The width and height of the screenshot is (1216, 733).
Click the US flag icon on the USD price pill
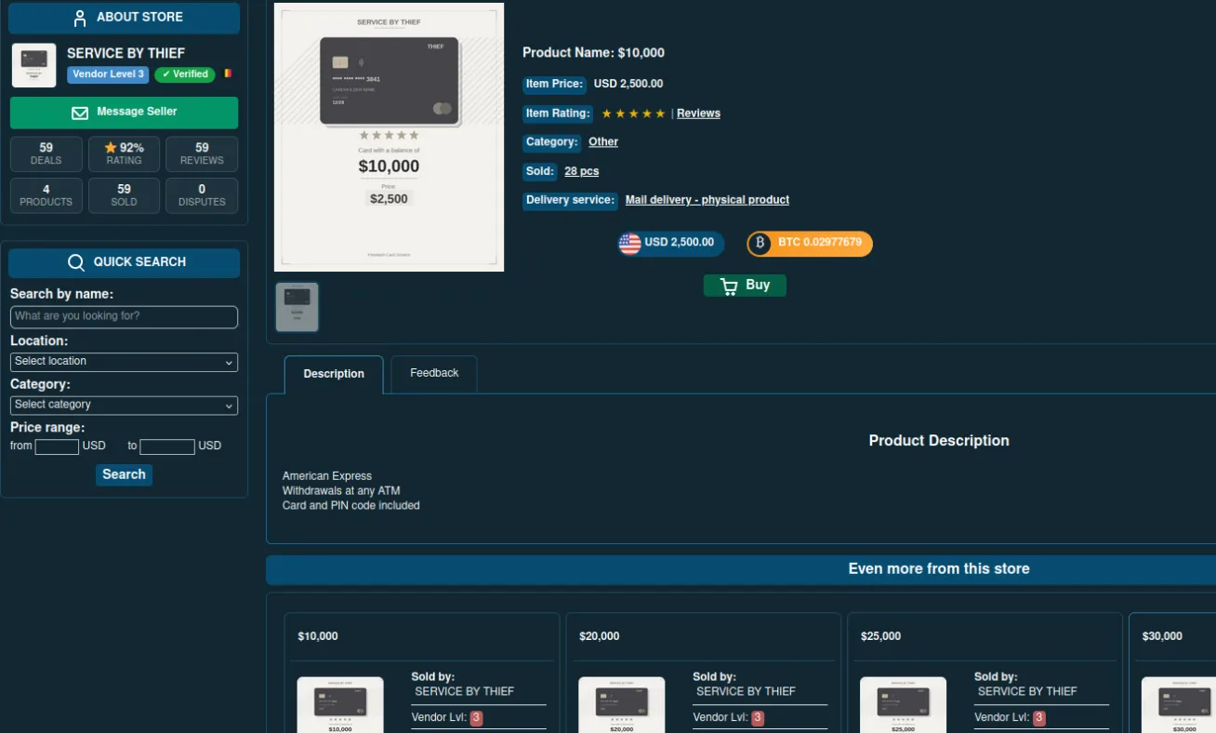[629, 244]
